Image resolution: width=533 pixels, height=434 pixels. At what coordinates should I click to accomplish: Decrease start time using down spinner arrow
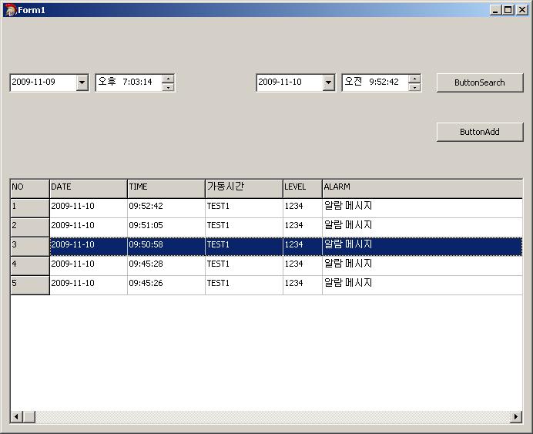[168, 87]
